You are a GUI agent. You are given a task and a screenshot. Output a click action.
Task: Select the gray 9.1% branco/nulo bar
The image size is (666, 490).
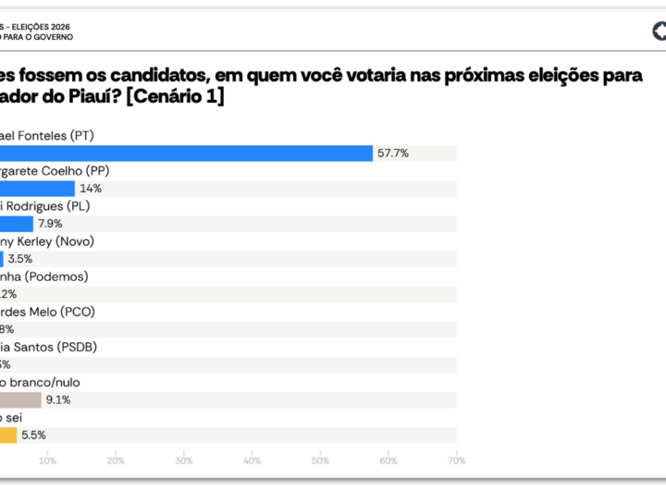(20, 400)
